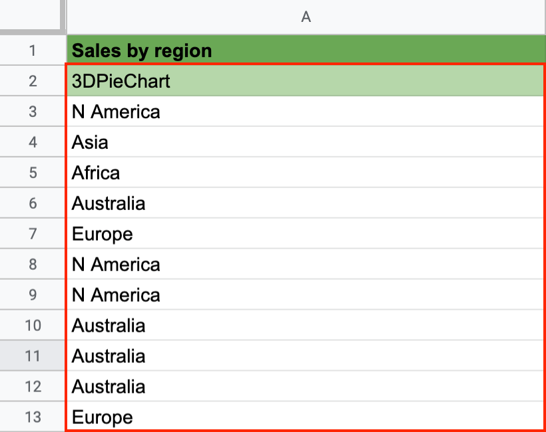Select row 10 header
The image size is (546, 432).
(33, 325)
